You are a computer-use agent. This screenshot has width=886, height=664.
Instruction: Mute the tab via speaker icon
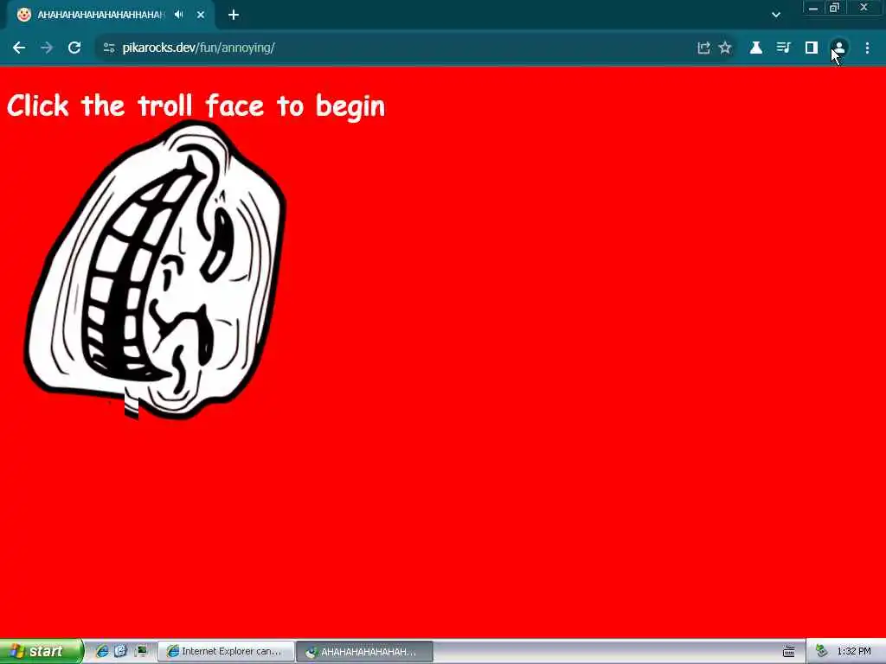pos(179,15)
